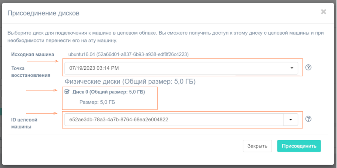
Task: Click the Диск 0 label text
Action: coord(108,92)
